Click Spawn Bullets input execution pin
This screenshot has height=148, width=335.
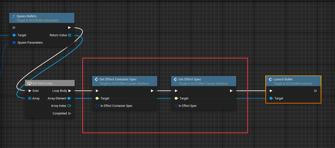pos(14,28)
